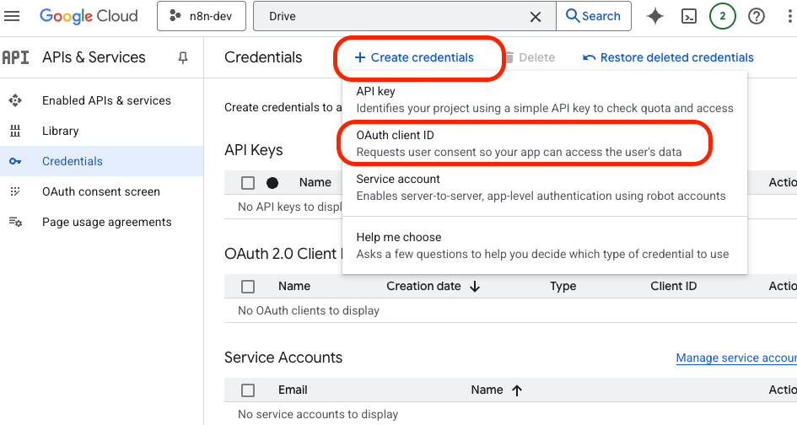Open the help question mark icon
The image size is (797, 425).
pyautogui.click(x=757, y=16)
